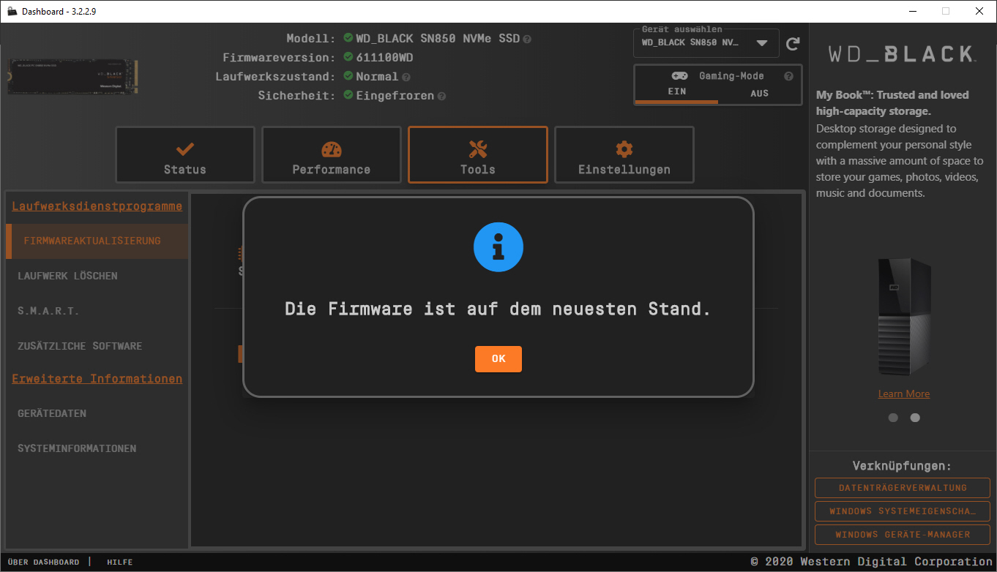Click the Western Digital copyright text
This screenshot has height=572, width=997.
coord(871,562)
